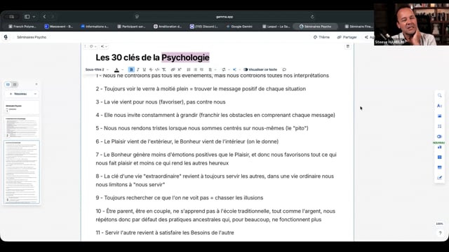
Task: Switch to the Séminaire Fina... browser tab
Action: (x=358, y=27)
